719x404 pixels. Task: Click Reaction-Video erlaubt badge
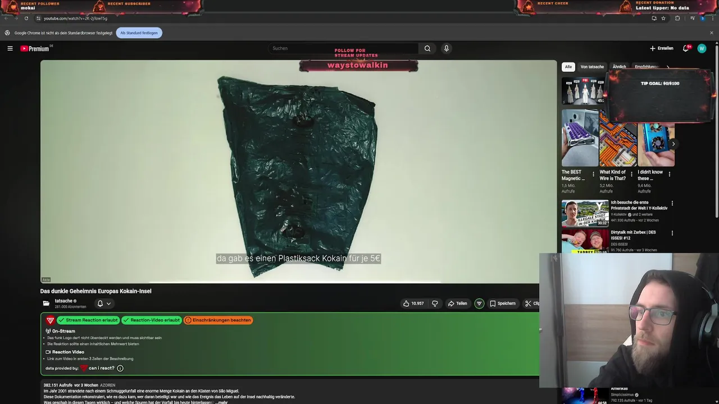pyautogui.click(x=152, y=320)
